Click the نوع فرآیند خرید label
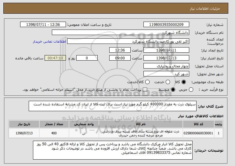Image resolution: width=235 pixels, height=166 pixels. [211, 90]
